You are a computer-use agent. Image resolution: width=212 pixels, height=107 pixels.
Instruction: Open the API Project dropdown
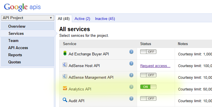[28, 18]
